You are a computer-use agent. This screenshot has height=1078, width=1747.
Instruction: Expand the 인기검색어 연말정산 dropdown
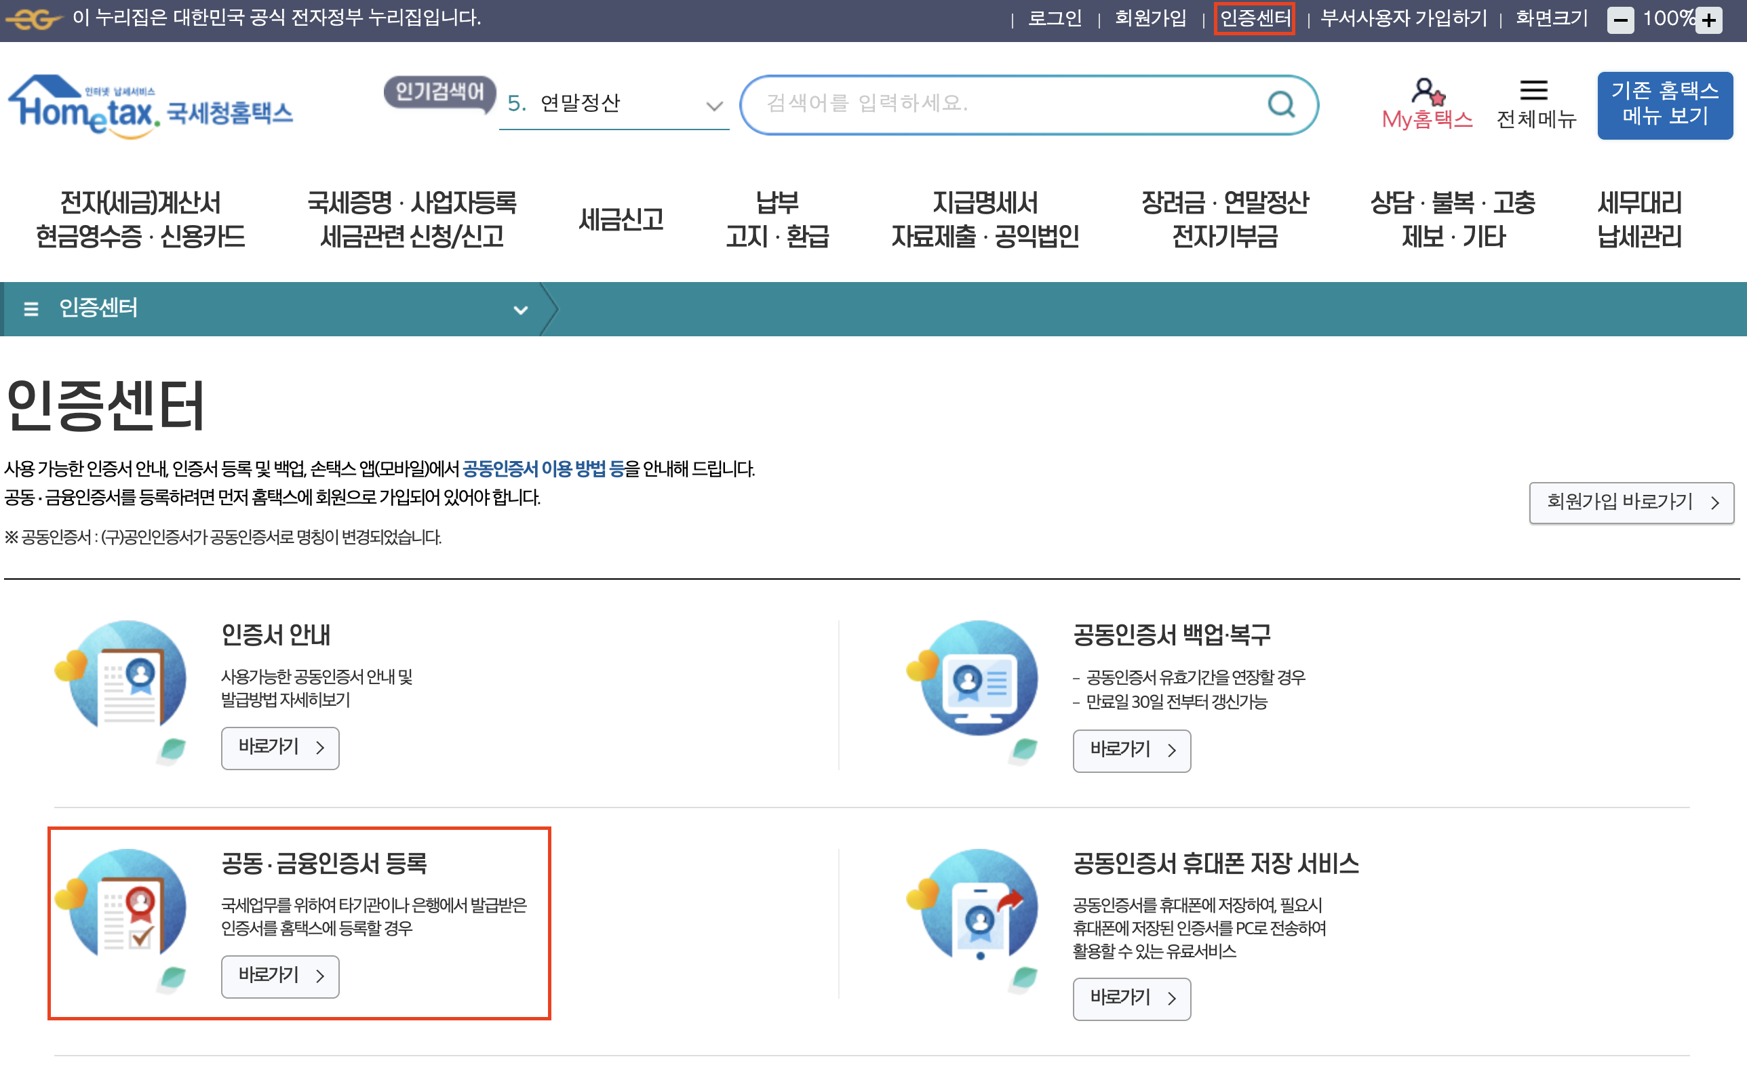pyautogui.click(x=713, y=106)
